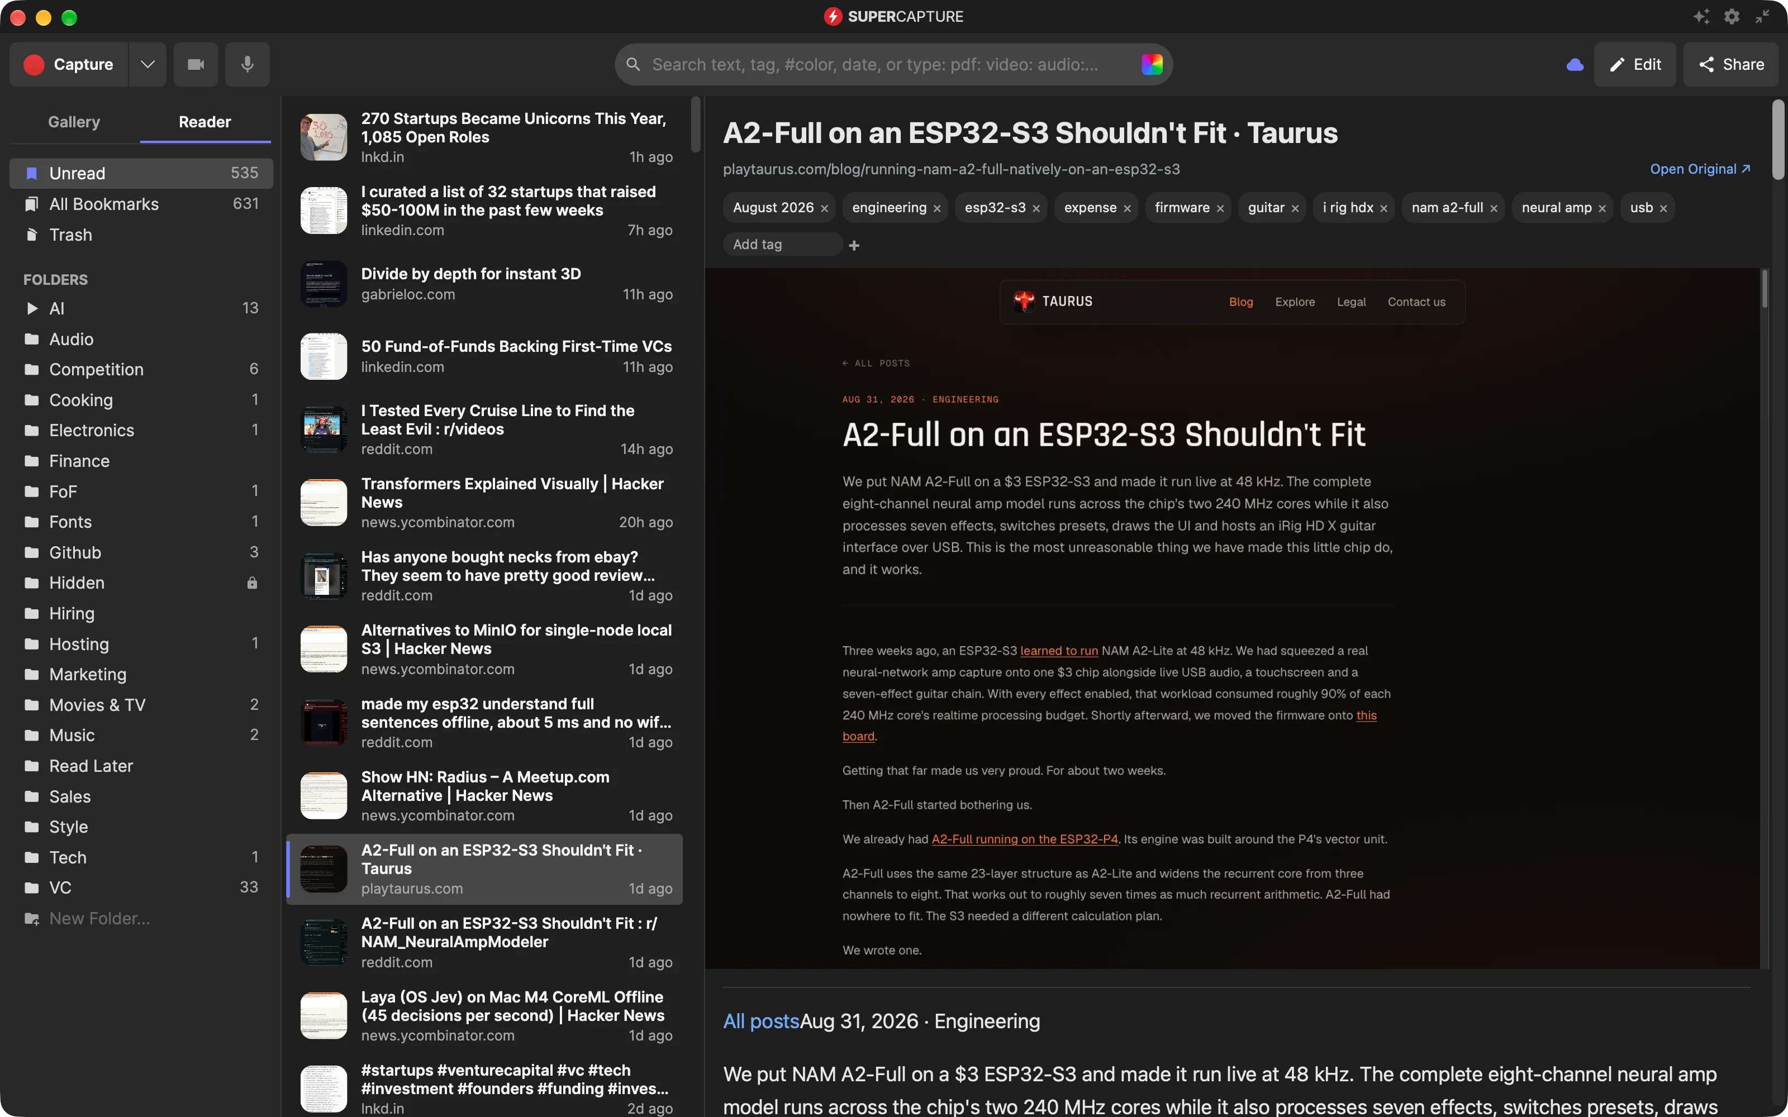Open Contact us in Taurus nav
The height and width of the screenshot is (1117, 1788).
click(x=1416, y=302)
